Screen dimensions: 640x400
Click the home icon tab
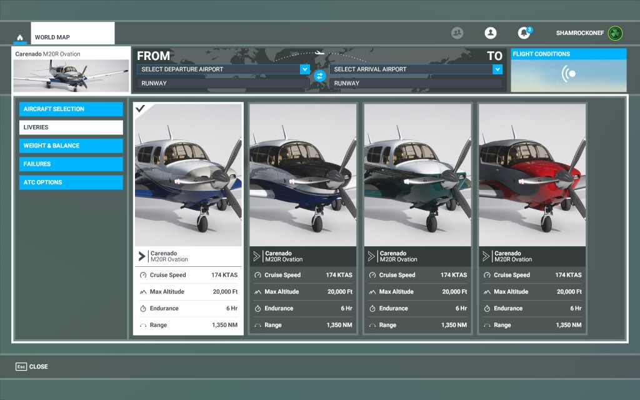tap(20, 37)
